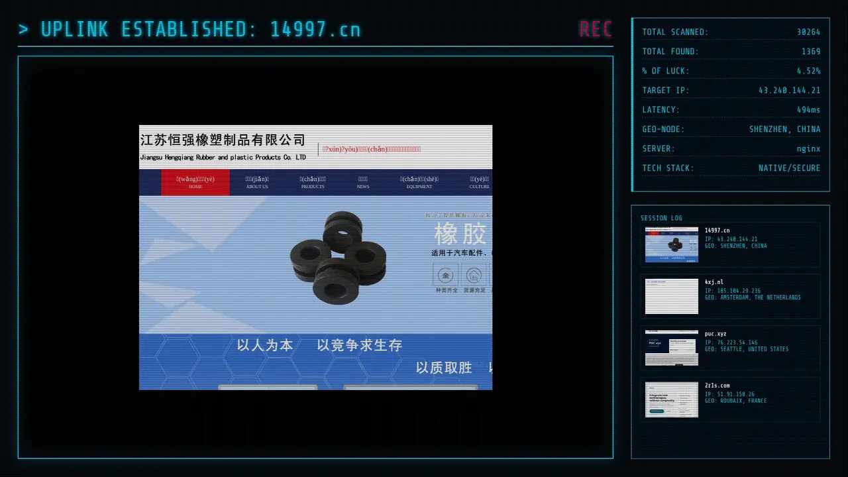The width and height of the screenshot is (848, 477).
Task: Click the SERVER value nginx
Action: coord(808,148)
